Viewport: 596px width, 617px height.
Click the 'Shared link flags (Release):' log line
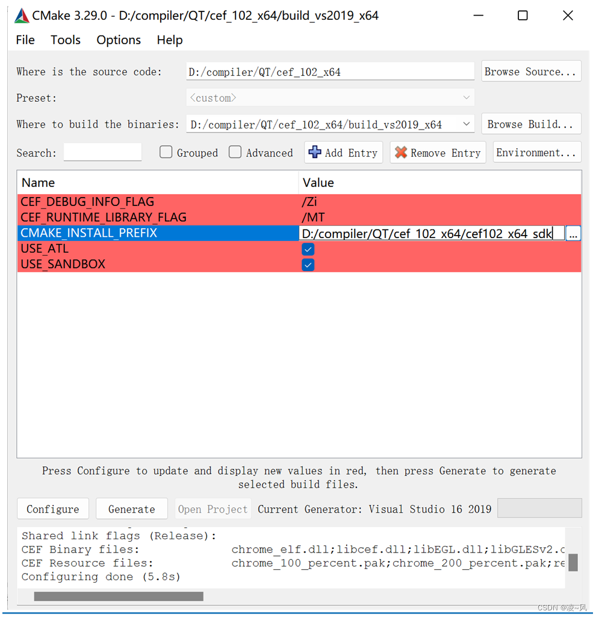(119, 536)
